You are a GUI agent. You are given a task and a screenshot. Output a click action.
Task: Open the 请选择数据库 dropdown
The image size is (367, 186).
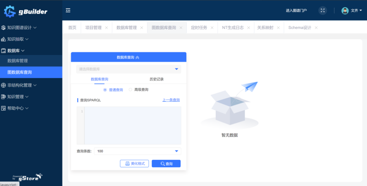[128, 69]
